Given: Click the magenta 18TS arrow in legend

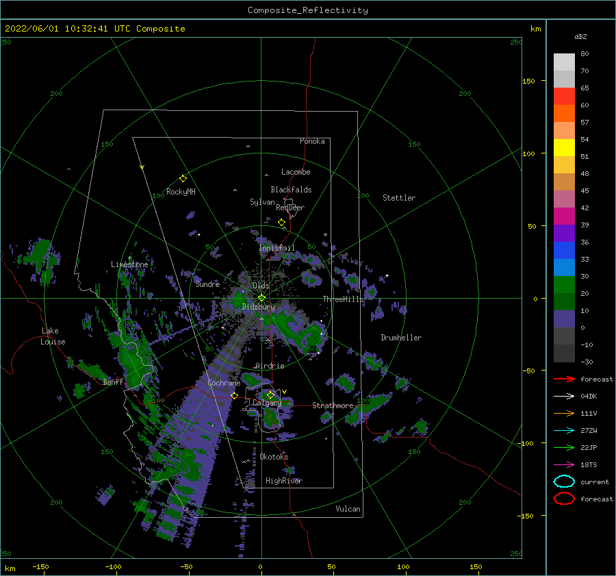Looking at the screenshot, I should coord(564,465).
